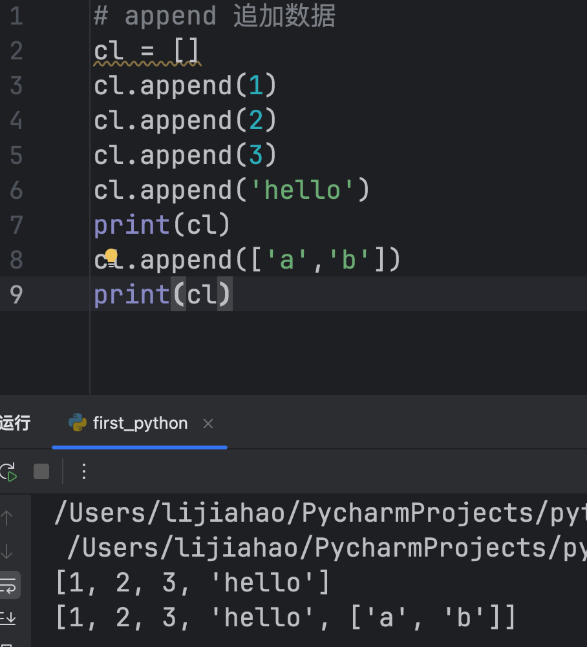Toggle breakpoint on line number 5

click(16, 156)
